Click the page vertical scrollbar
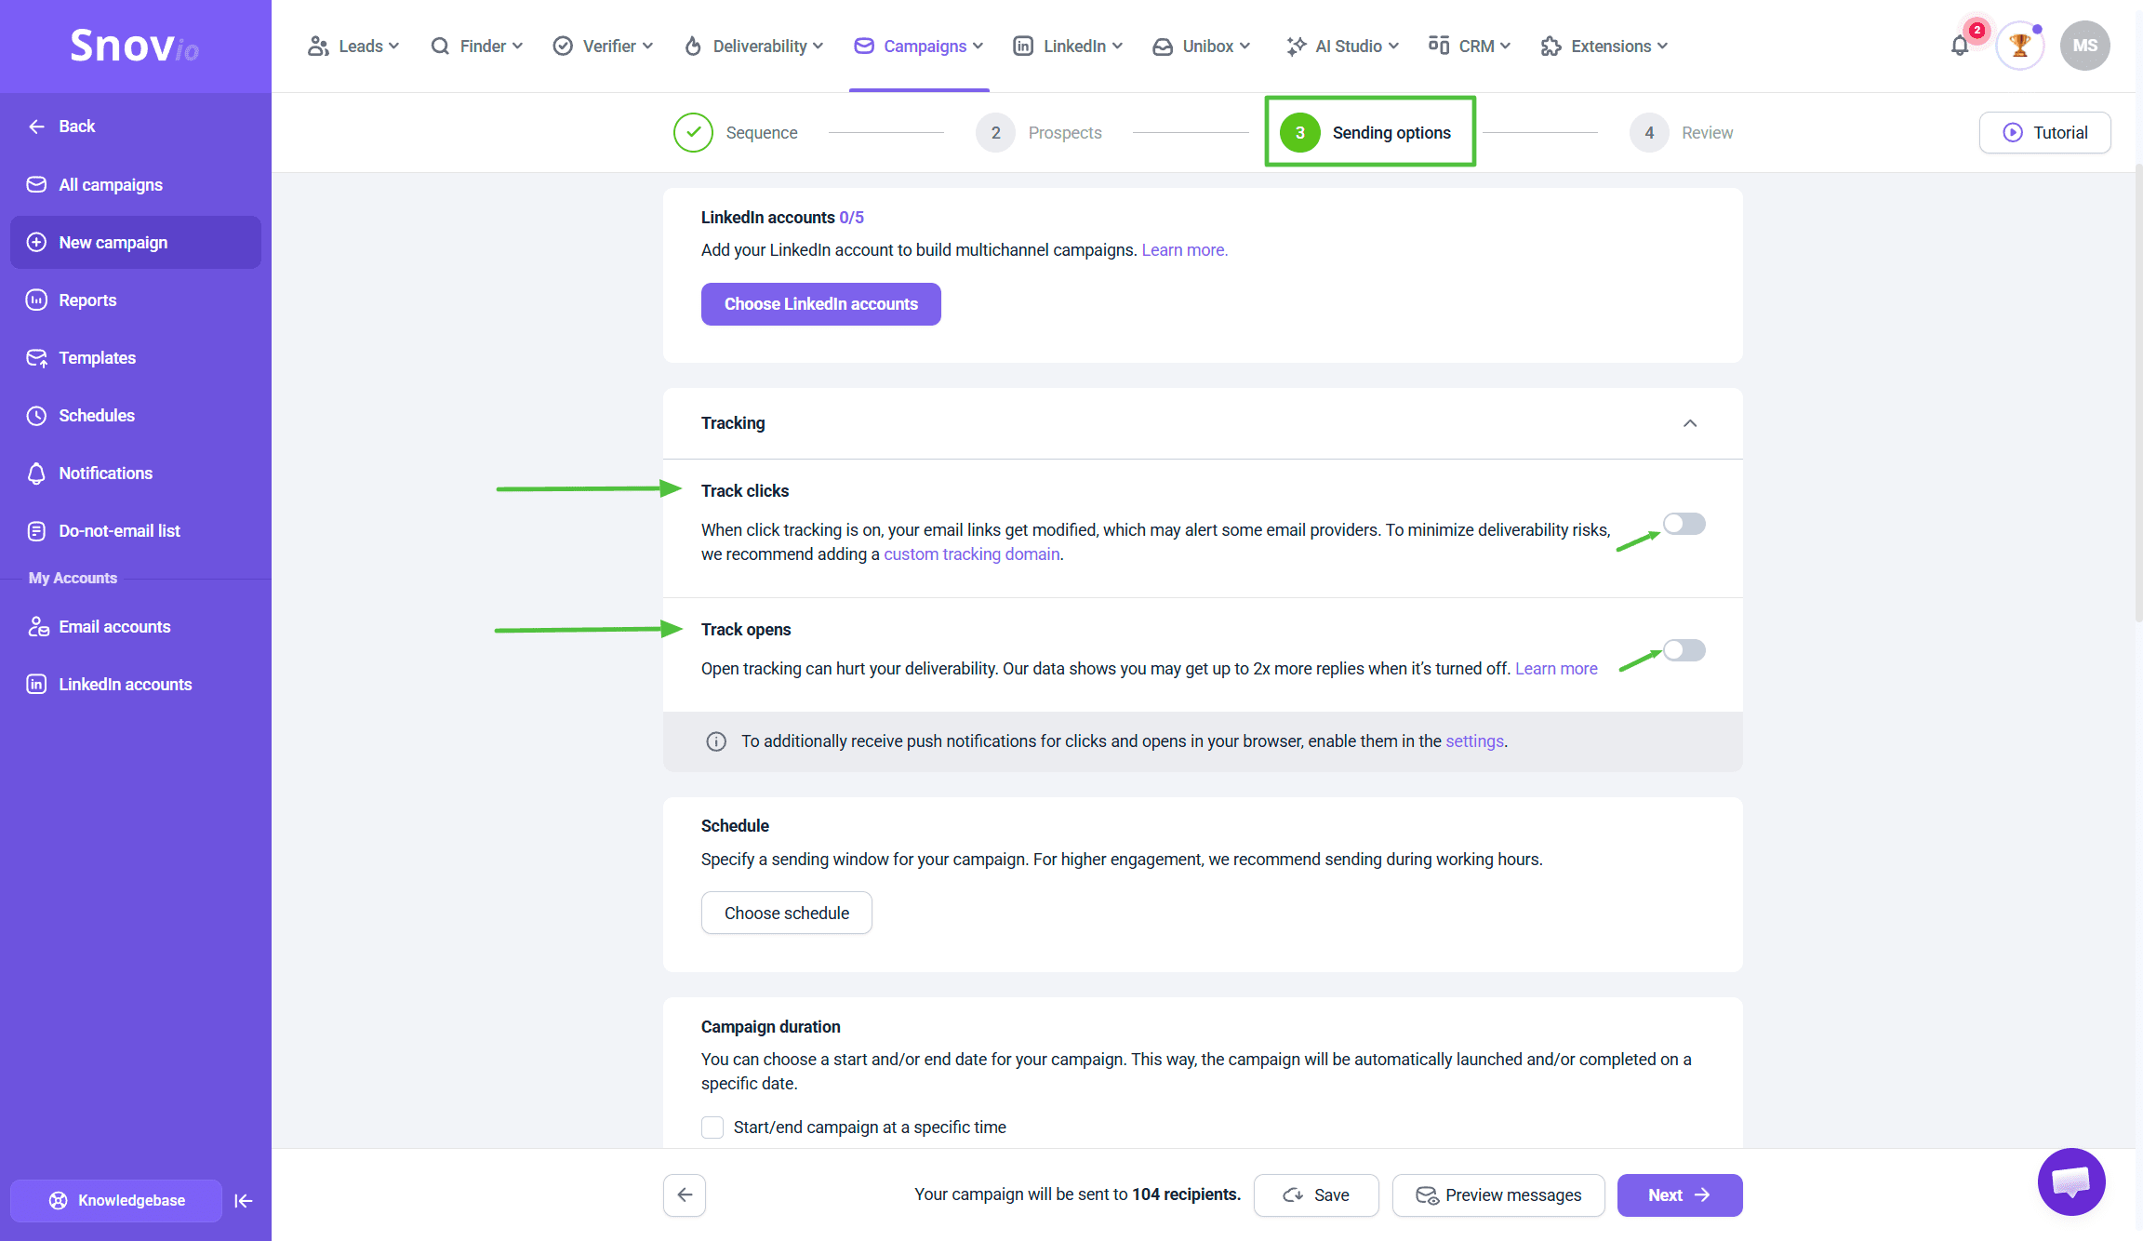The height and width of the screenshot is (1241, 2143). (2138, 391)
